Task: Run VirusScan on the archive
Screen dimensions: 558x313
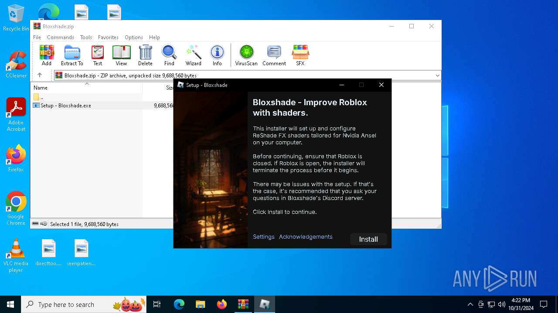Action: [246, 55]
